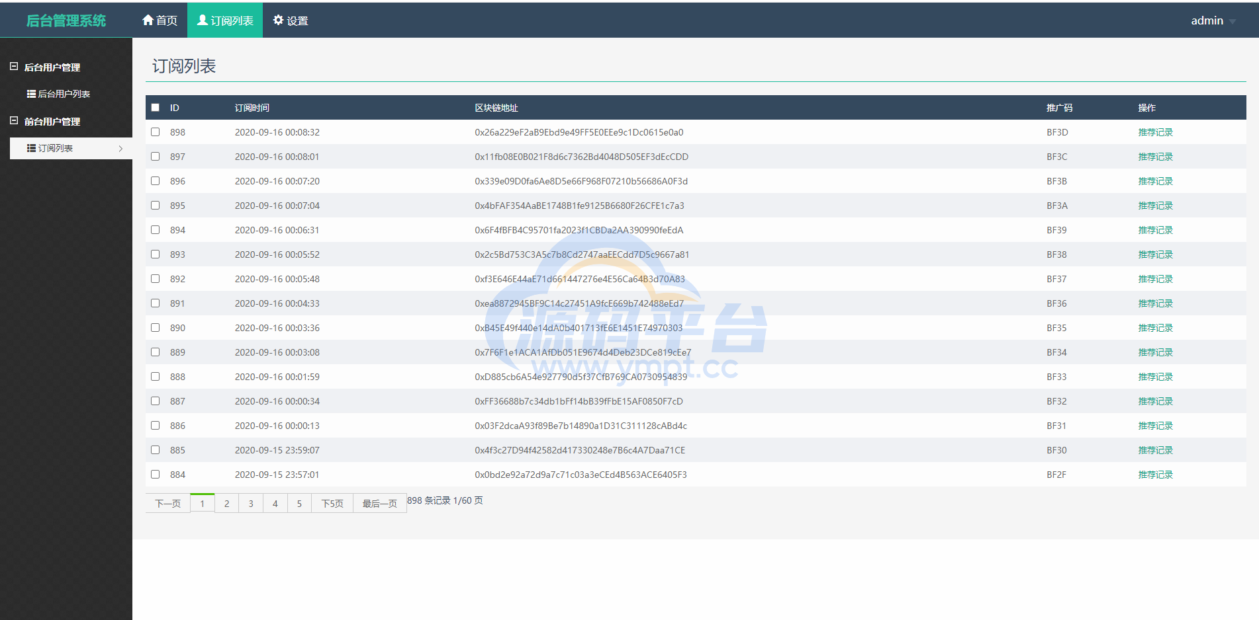Select the 订阅列表 top navigation tab
Image resolution: width=1259 pixels, height=620 pixels.
(x=225, y=20)
